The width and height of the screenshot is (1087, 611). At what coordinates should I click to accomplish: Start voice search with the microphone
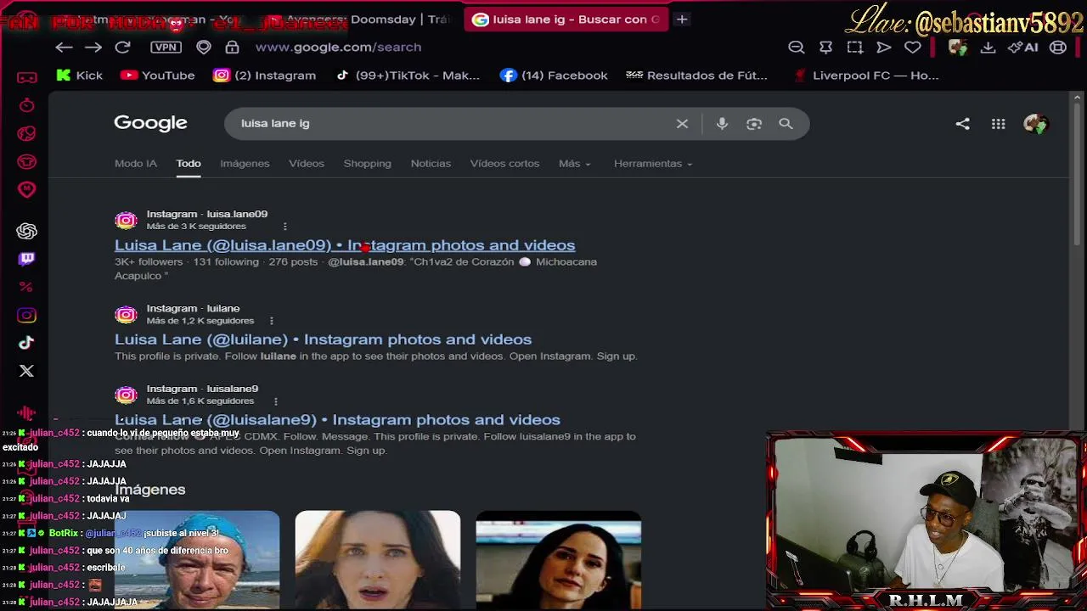(x=722, y=124)
